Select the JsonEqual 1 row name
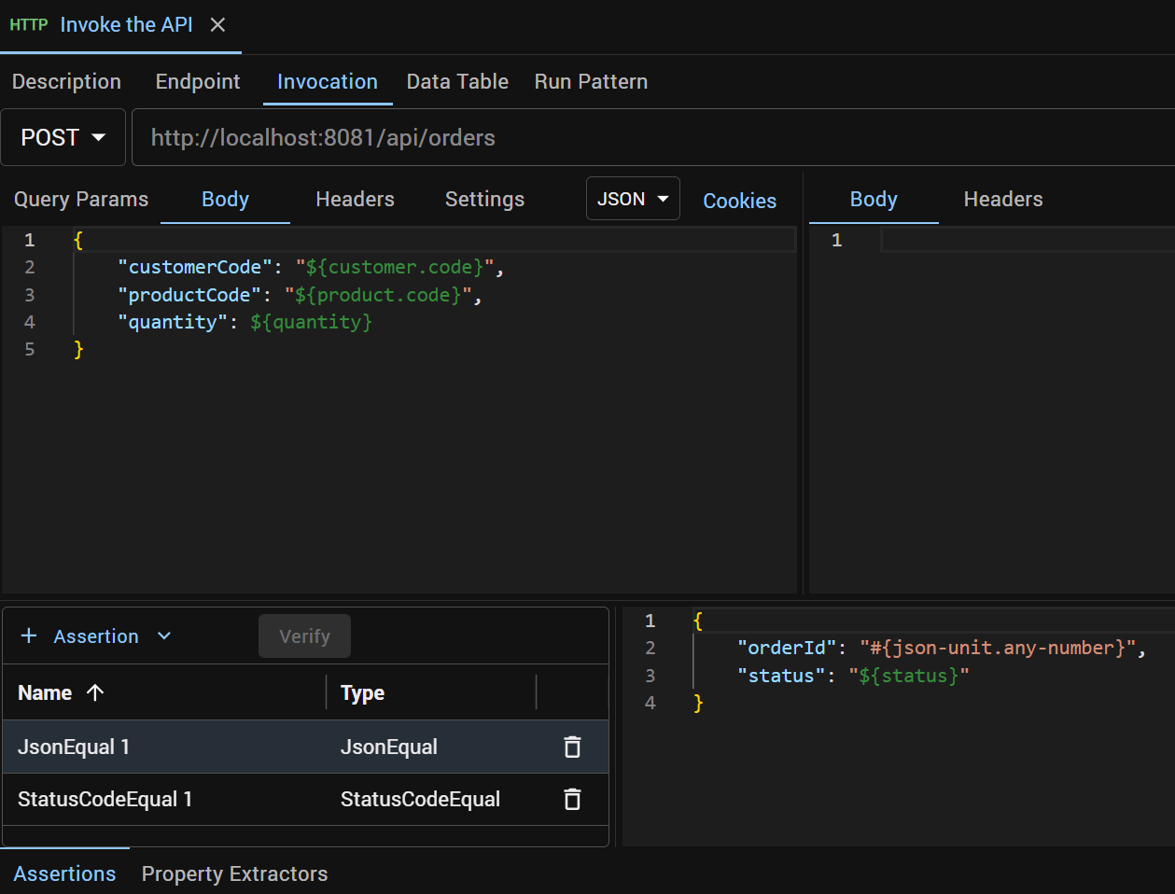The height and width of the screenshot is (894, 1175). [74, 747]
